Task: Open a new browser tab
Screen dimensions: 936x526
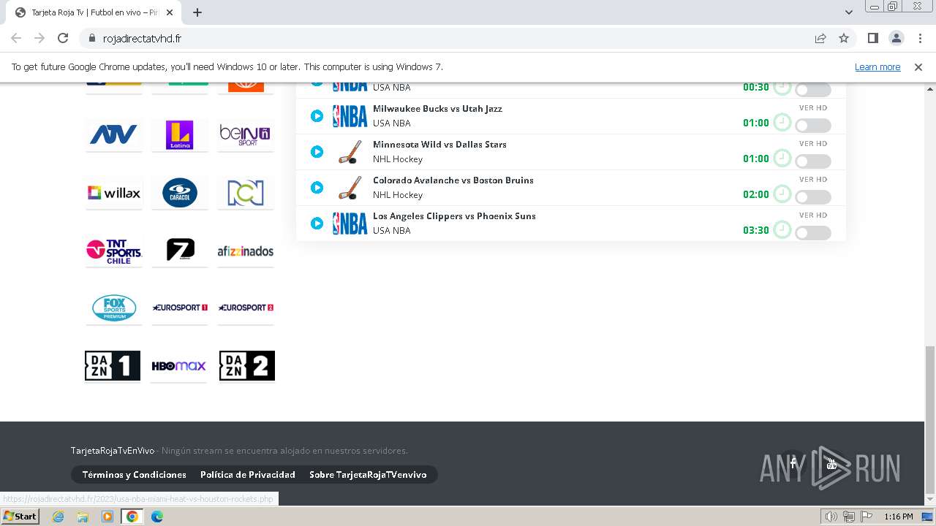Action: point(197,12)
